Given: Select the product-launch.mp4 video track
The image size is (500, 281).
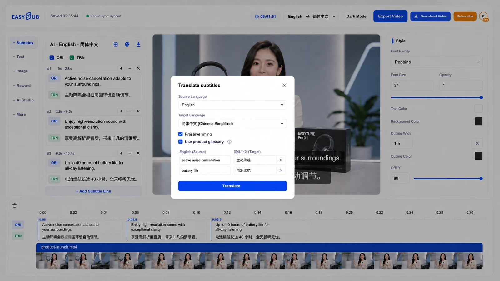Looking at the screenshot, I should (259, 256).
